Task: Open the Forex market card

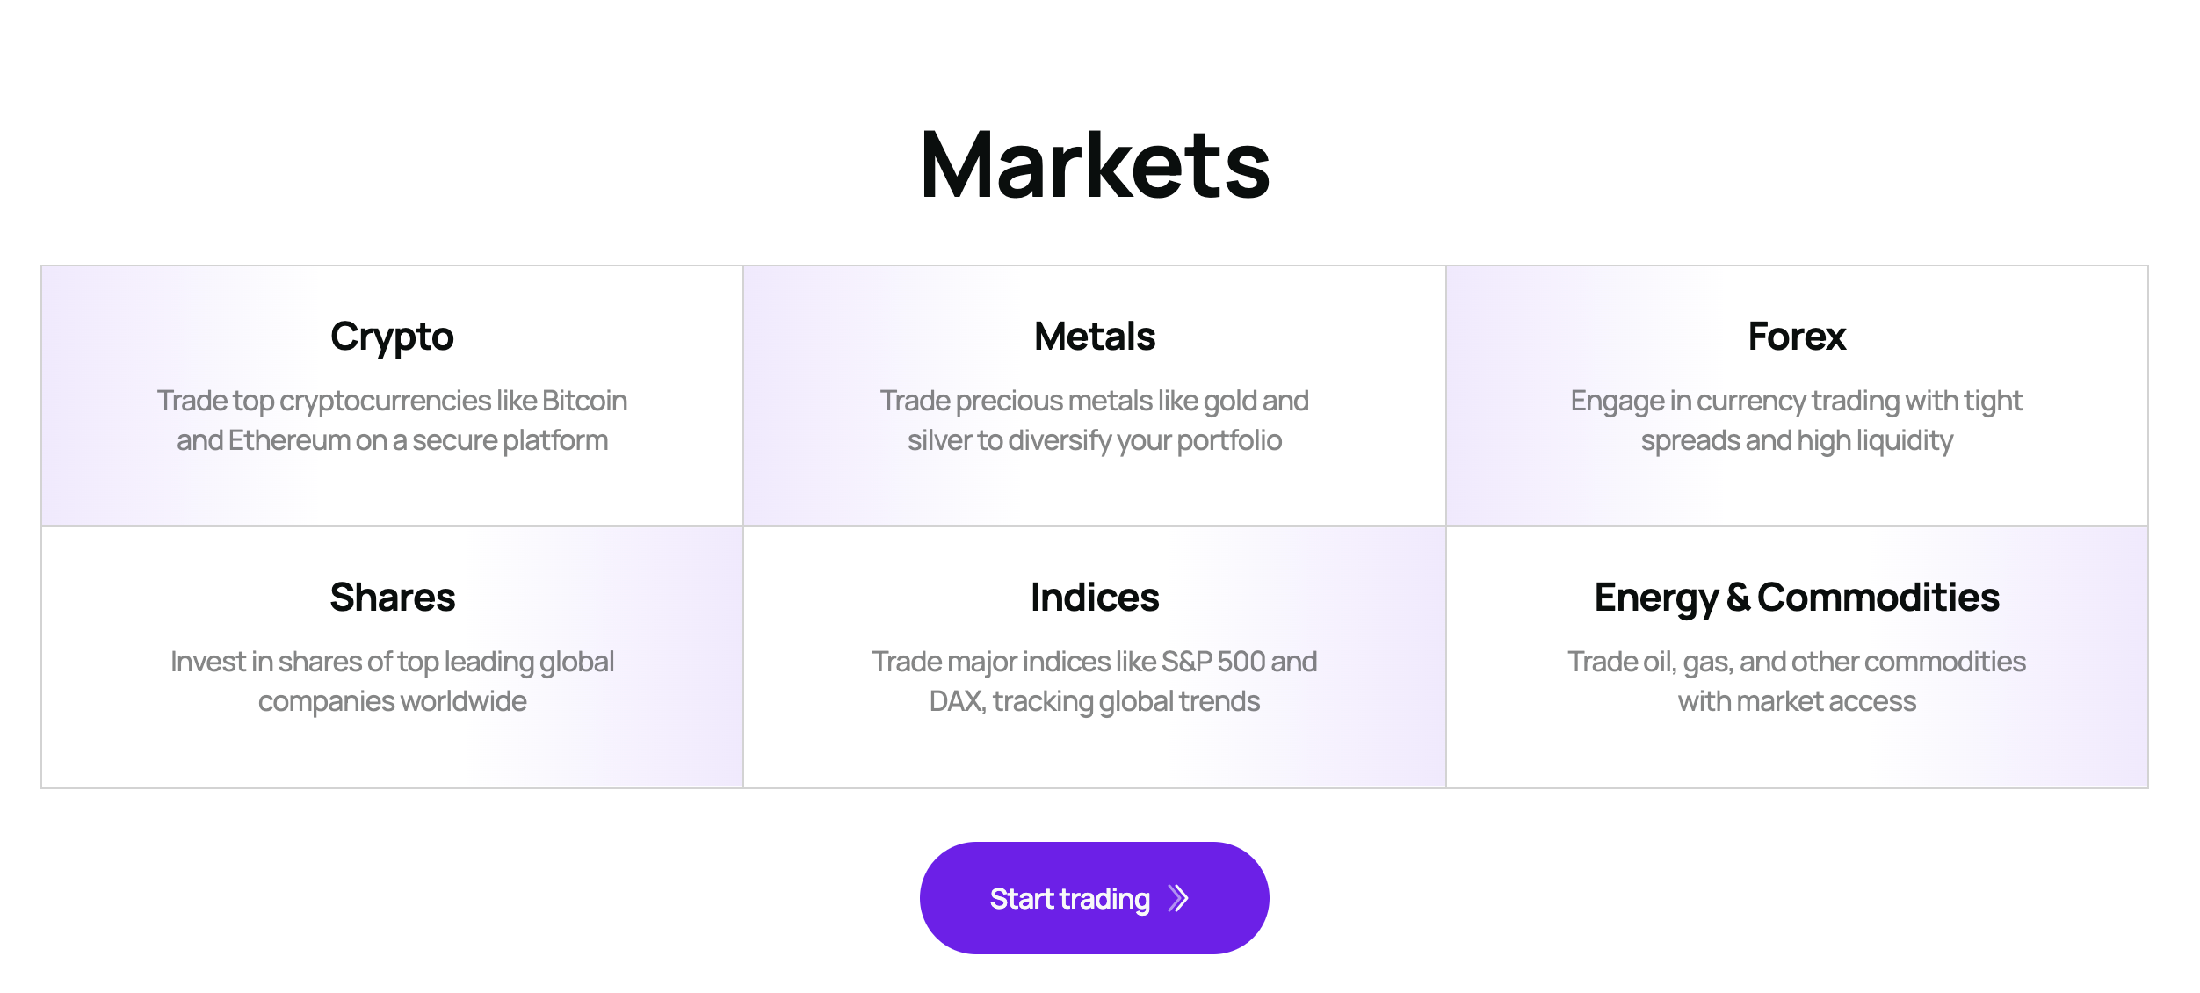Action: [1797, 395]
